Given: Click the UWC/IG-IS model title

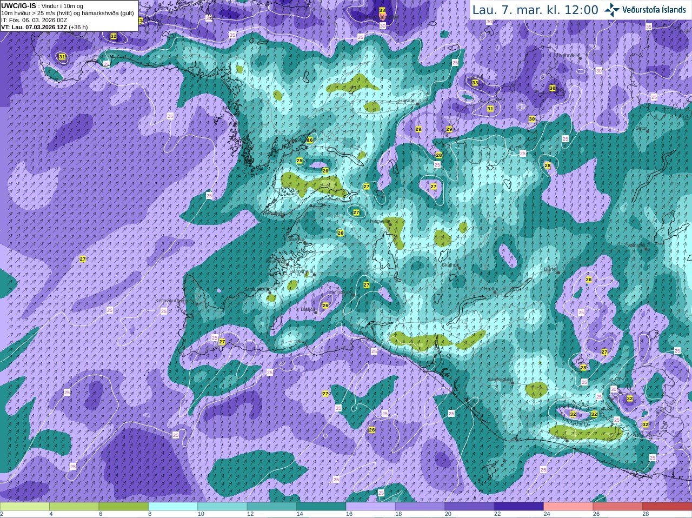Looking at the screenshot, I should 18,5.
